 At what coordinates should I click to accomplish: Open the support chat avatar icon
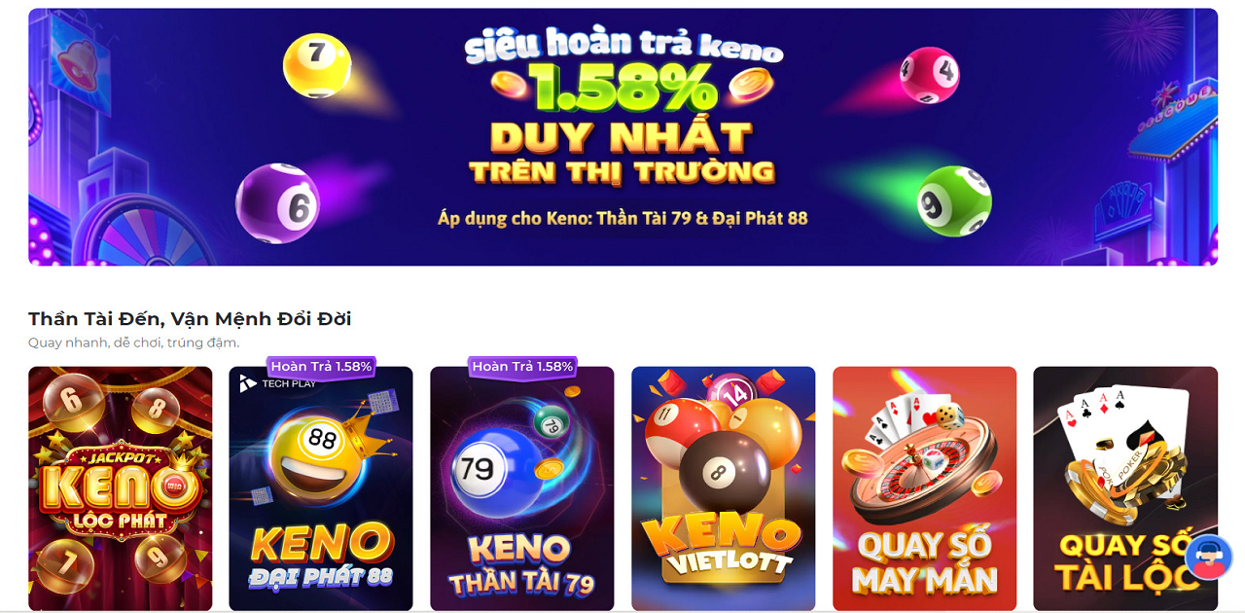(x=1209, y=558)
